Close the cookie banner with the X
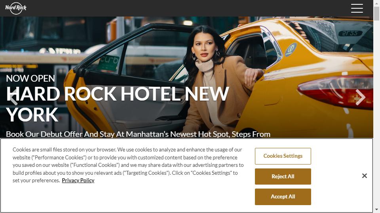 [x=364, y=176]
